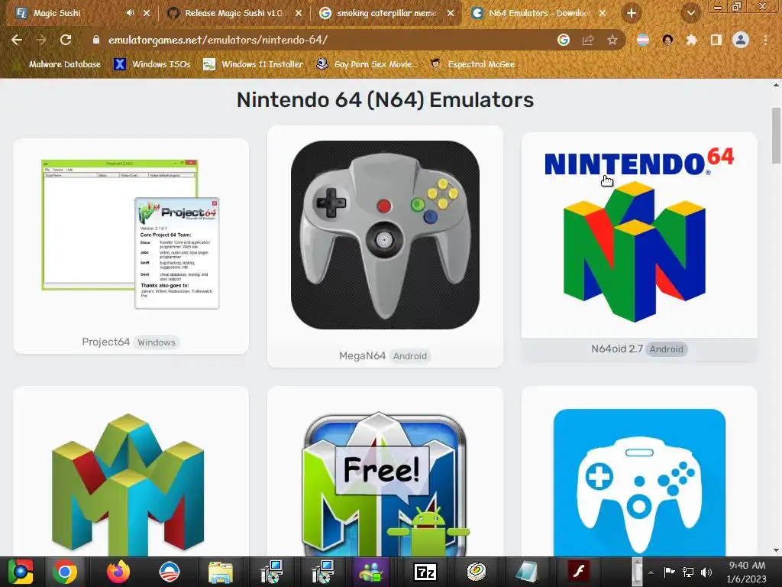The image size is (782, 587).
Task: Open the Project64 screenshot thumbnail
Action: coord(131,234)
